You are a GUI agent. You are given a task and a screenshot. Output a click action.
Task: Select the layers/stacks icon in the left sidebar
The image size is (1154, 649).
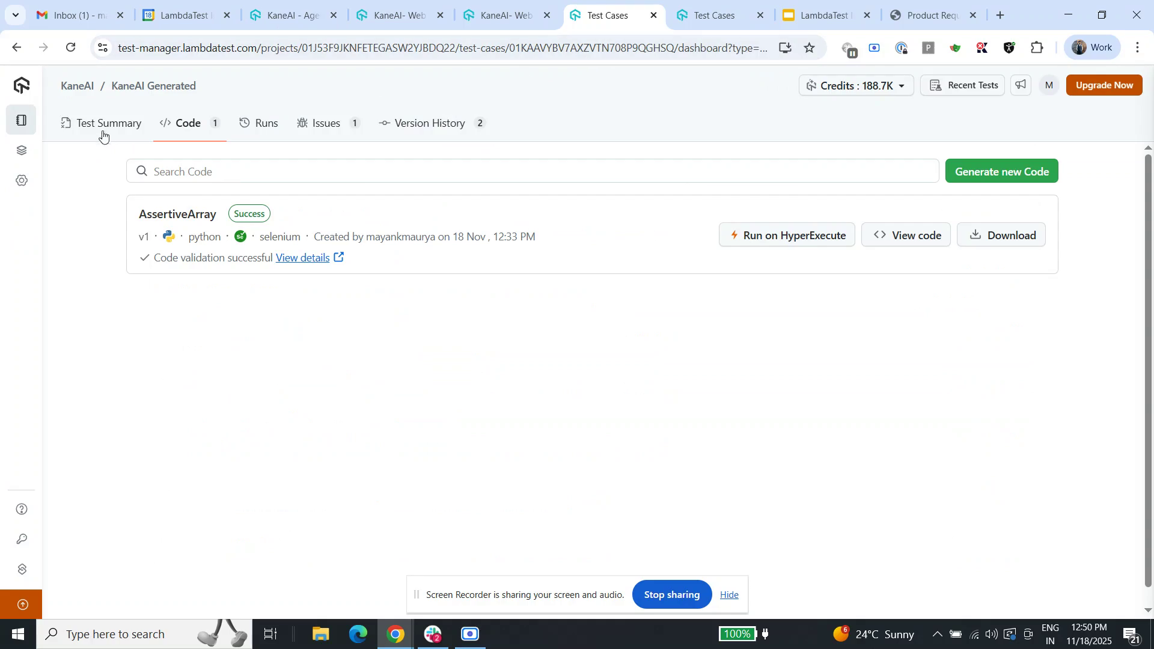[22, 150]
